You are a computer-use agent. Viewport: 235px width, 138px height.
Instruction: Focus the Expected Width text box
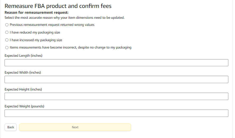(116, 79)
